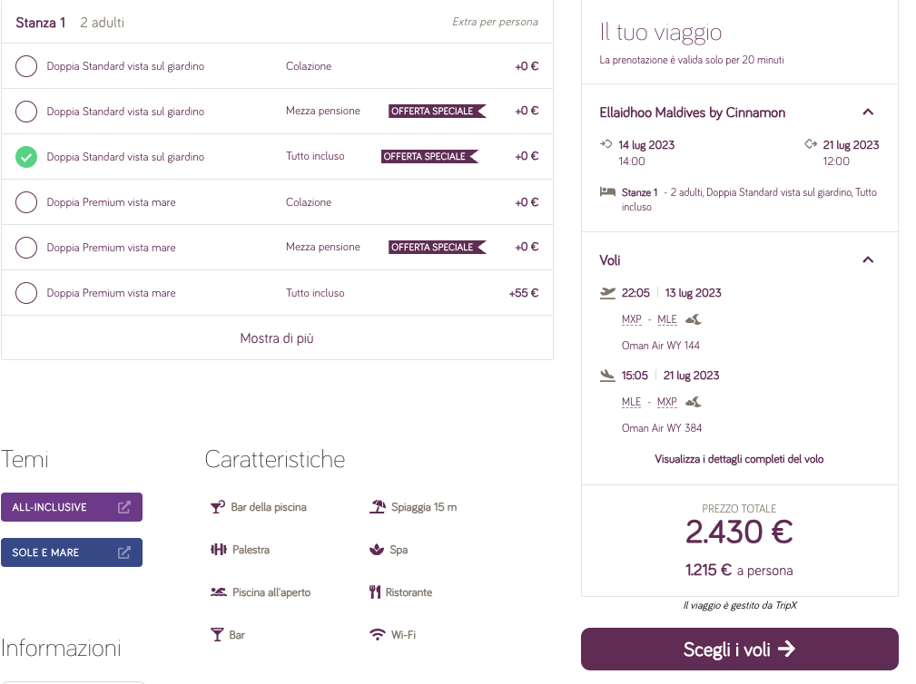Open the SOLE E MARE theme tag
The height and width of the screenshot is (684, 916).
(72, 552)
